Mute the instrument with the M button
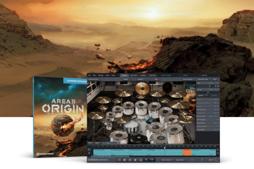 click(218, 86)
